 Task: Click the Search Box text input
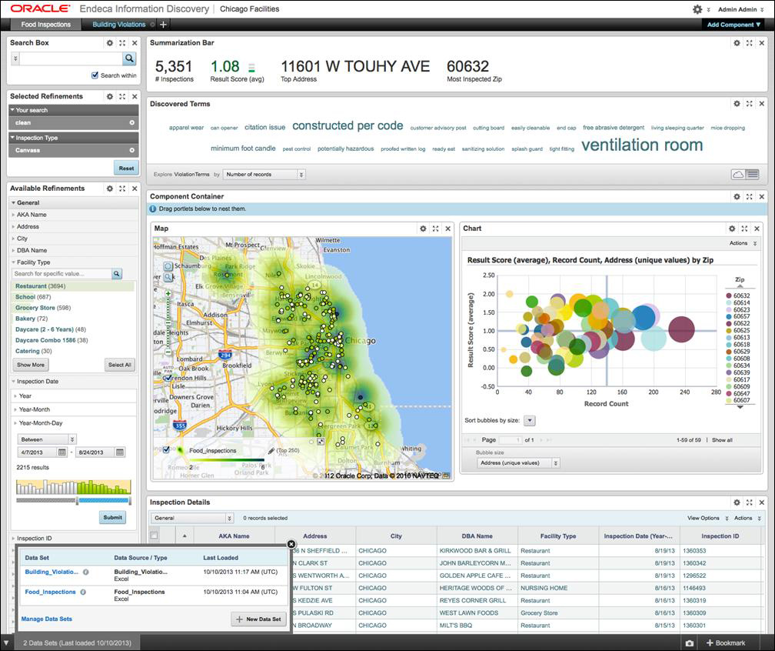click(71, 58)
